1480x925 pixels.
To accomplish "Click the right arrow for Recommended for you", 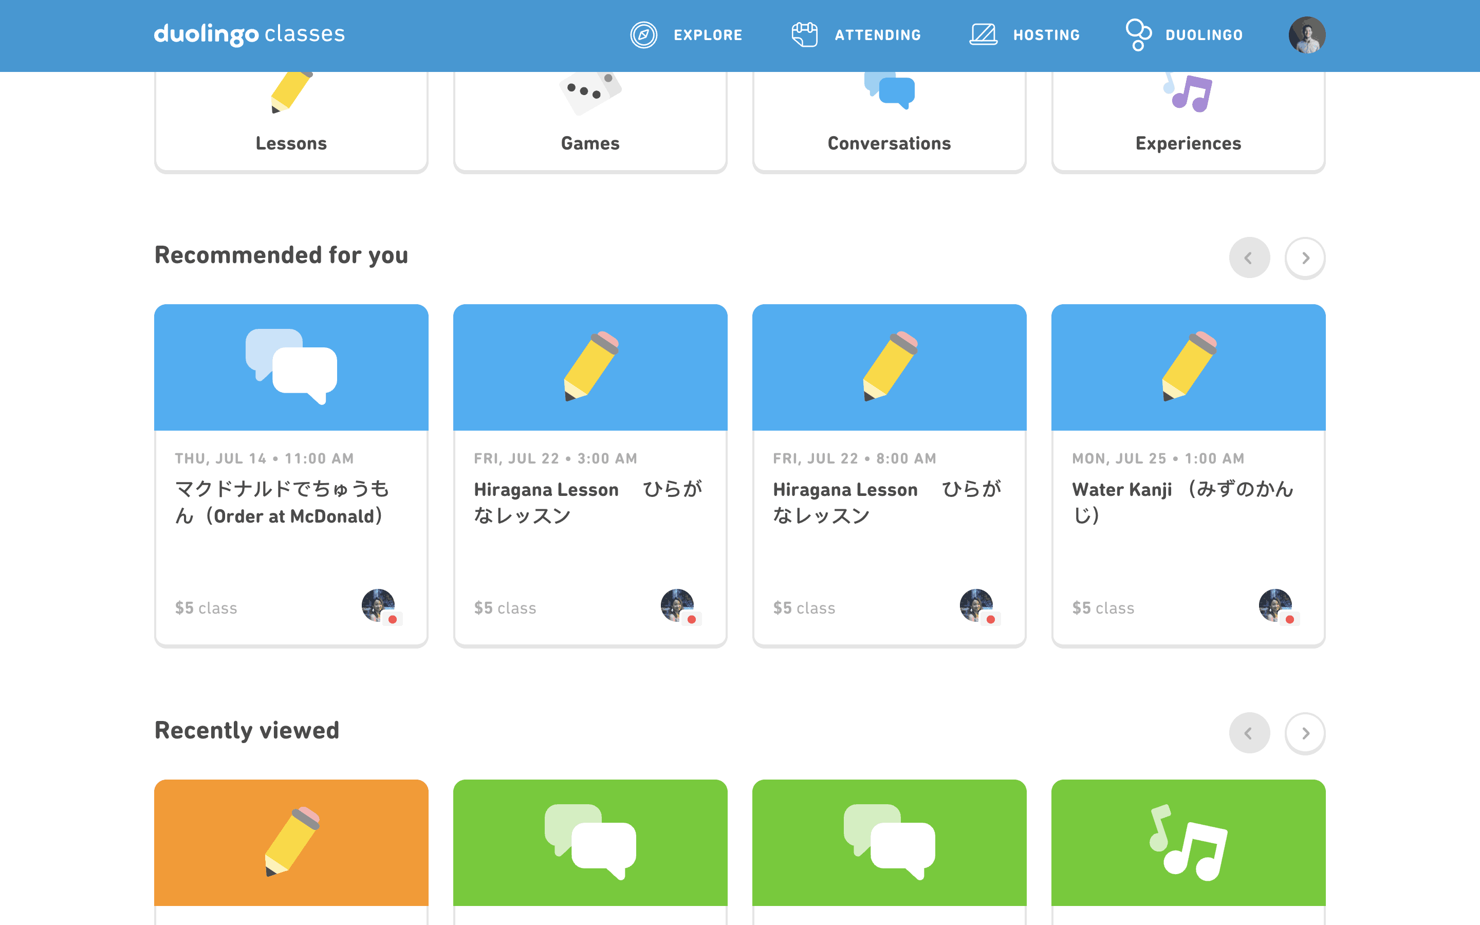I will pyautogui.click(x=1305, y=257).
